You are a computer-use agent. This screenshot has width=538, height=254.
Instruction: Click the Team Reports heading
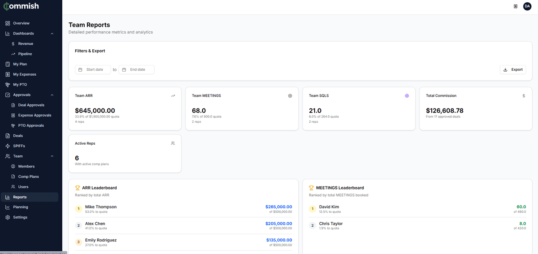click(89, 25)
